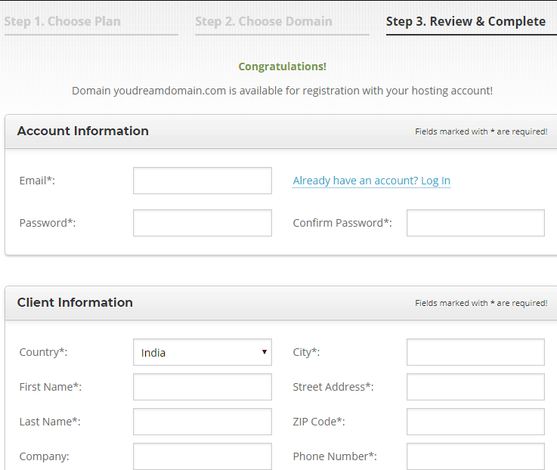Click the City text box
The image size is (557, 470).
(475, 352)
